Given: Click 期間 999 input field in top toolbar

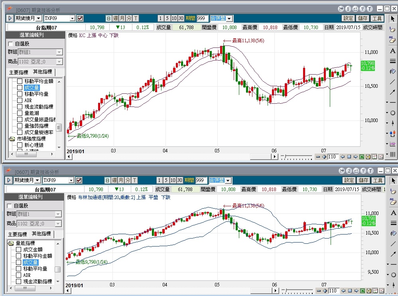Looking at the screenshot, I should coord(202,18).
